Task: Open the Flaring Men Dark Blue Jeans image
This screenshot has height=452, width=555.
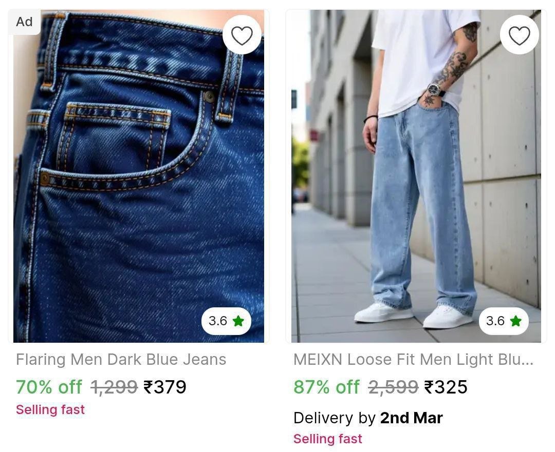Action: pyautogui.click(x=139, y=176)
